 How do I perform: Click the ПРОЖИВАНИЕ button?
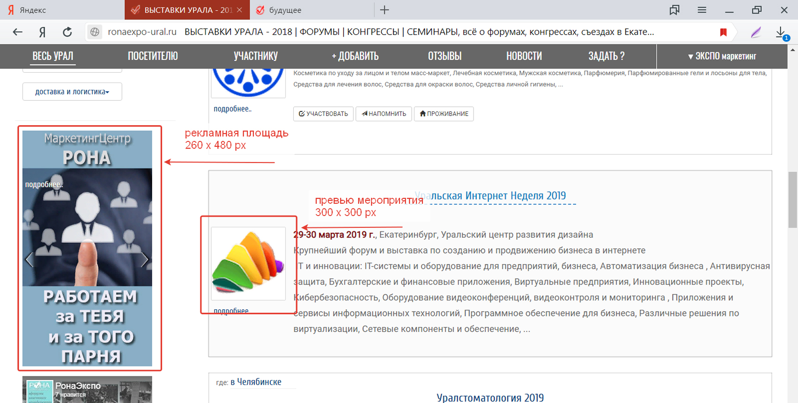444,114
